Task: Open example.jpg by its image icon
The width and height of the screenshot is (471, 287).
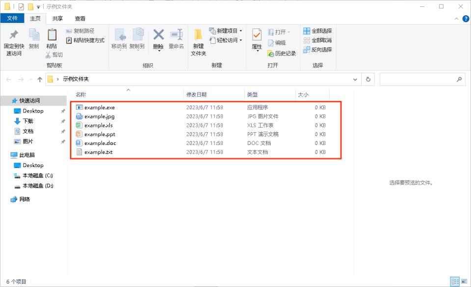Action: pos(78,116)
